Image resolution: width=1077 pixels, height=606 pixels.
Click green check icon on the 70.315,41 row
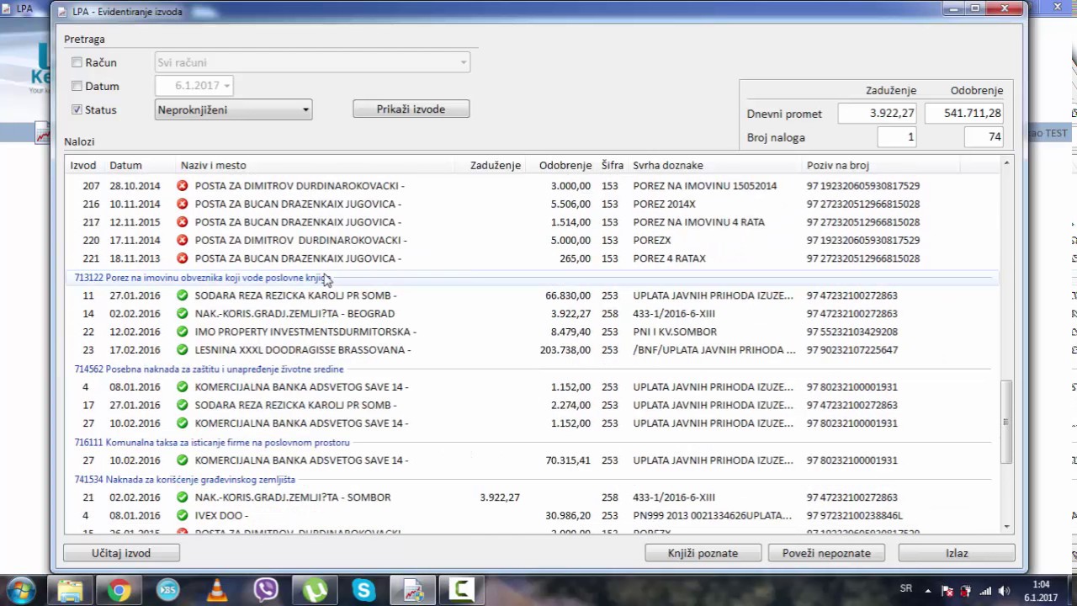(182, 460)
